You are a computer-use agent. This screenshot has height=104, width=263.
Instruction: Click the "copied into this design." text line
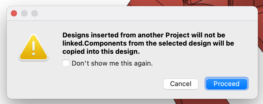pyautogui.click(x=101, y=52)
